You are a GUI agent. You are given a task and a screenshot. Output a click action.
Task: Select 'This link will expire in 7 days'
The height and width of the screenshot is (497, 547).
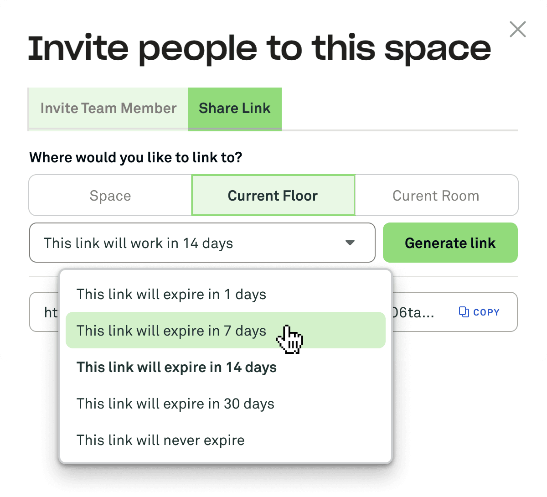point(171,331)
